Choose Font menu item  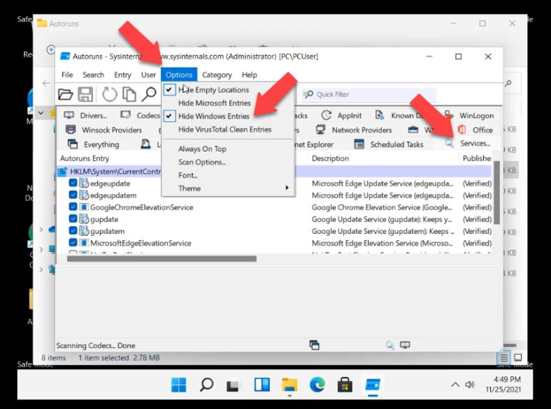tap(187, 175)
